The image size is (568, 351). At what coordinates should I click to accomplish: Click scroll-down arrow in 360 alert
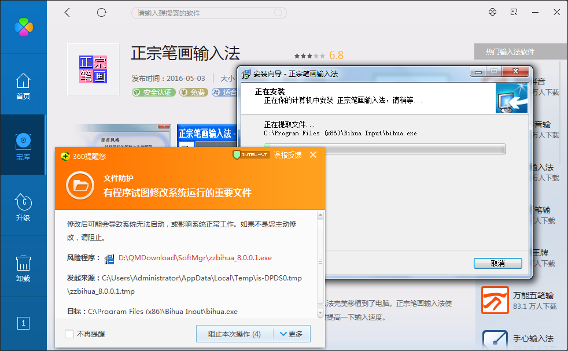pos(320,313)
